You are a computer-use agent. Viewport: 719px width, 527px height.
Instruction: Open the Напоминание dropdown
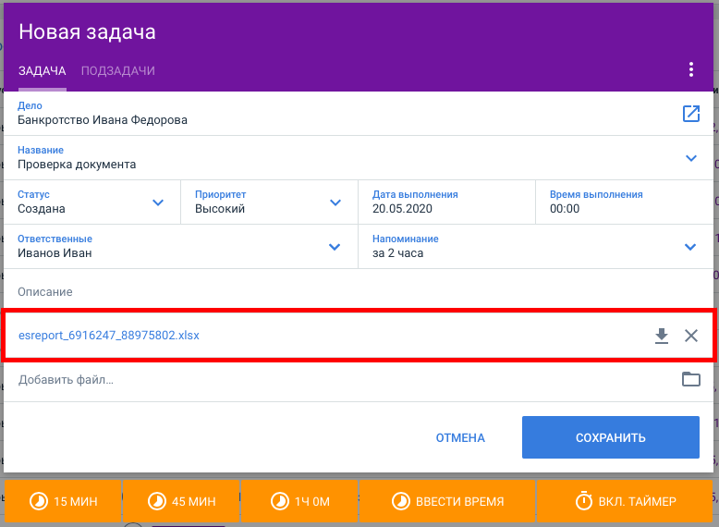tap(690, 247)
